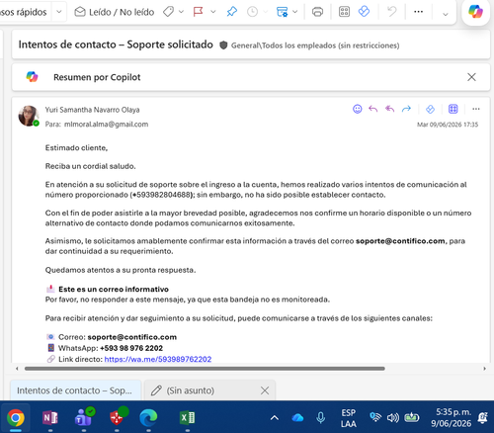Click the battery icon in tray
The height and width of the screenshot is (433, 494).
click(x=412, y=417)
